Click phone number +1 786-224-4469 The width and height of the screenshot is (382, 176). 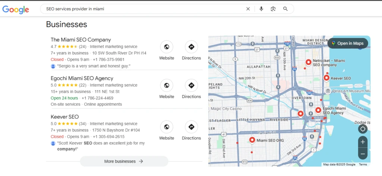coord(97,98)
